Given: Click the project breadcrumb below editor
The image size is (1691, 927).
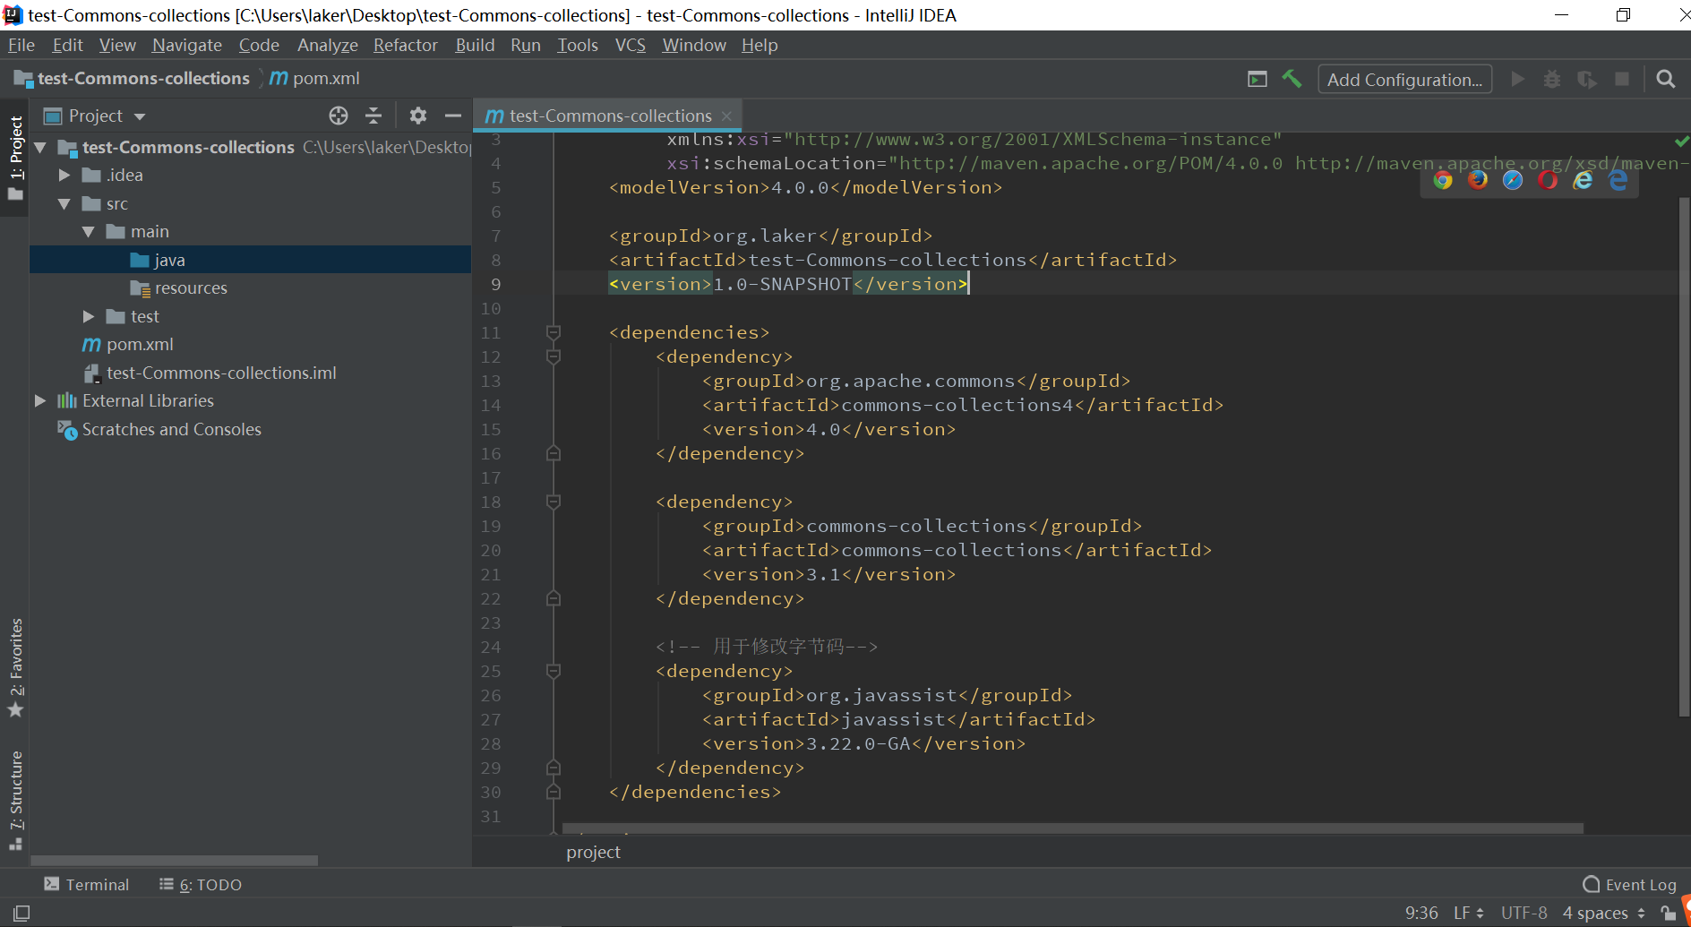Looking at the screenshot, I should coord(593,852).
